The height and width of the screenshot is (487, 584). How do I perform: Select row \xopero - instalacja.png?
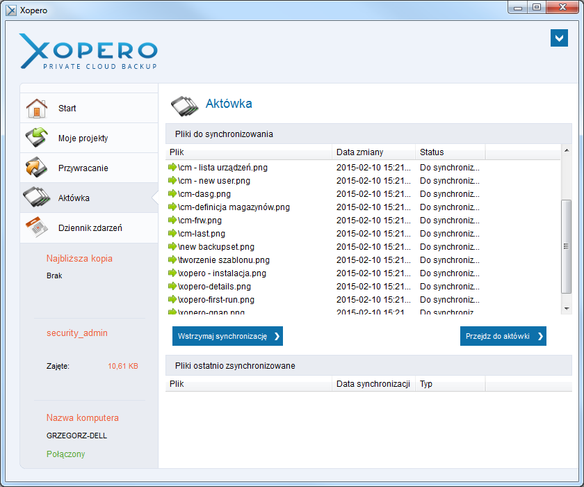(x=363, y=273)
